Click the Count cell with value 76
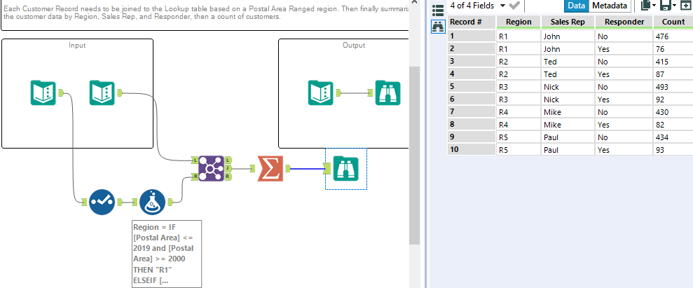 [x=673, y=48]
